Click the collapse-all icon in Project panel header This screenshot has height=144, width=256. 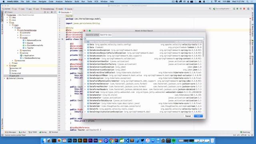pos(48,12)
